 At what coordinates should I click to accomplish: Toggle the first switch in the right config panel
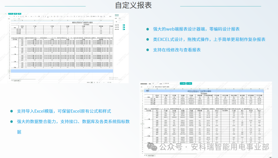pyautogui.click(x=124, y=25)
